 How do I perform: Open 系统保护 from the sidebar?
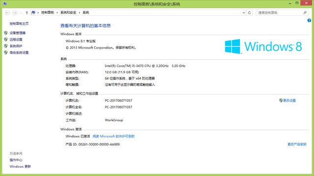pyautogui.click(x=16, y=46)
